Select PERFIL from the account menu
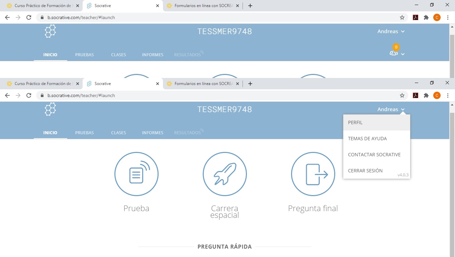The image size is (455, 257). 377,122
